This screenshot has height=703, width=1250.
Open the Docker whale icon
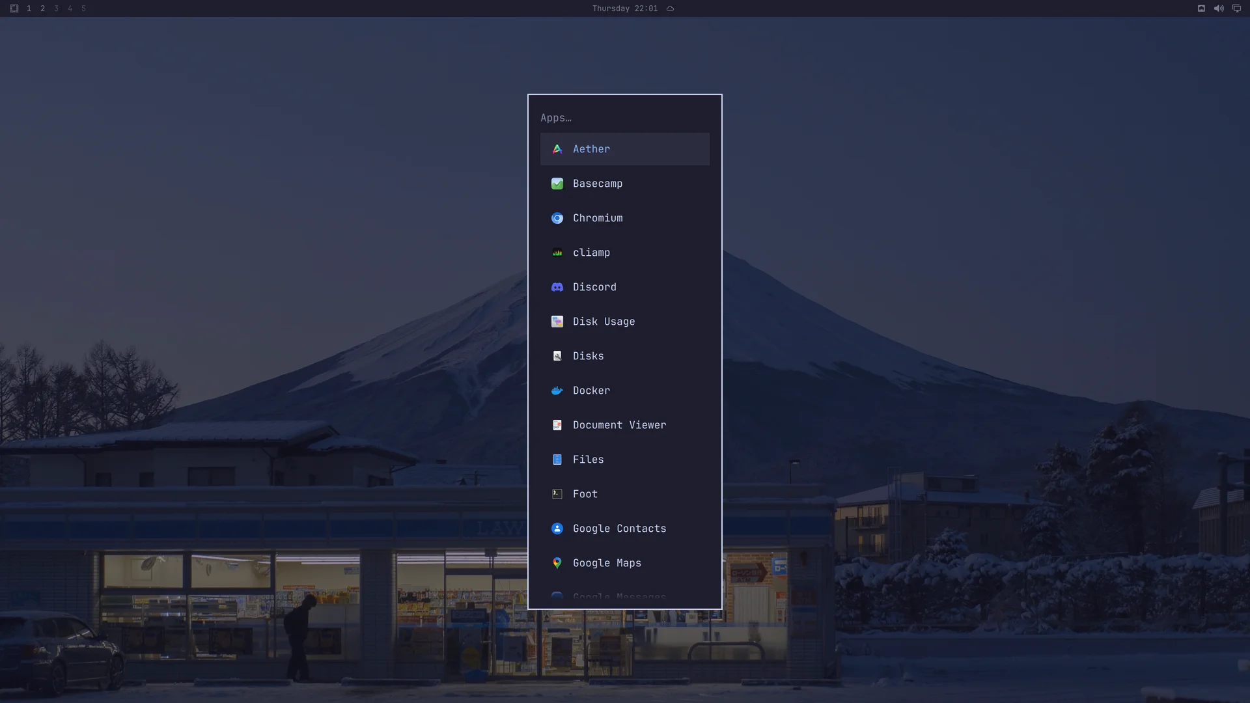557,391
